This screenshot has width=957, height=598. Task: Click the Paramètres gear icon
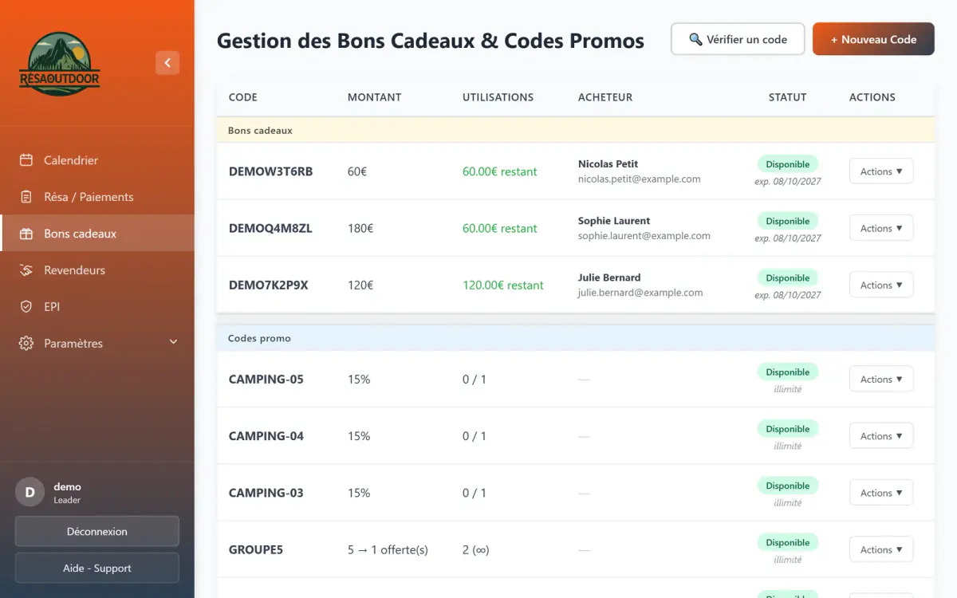[26, 344]
